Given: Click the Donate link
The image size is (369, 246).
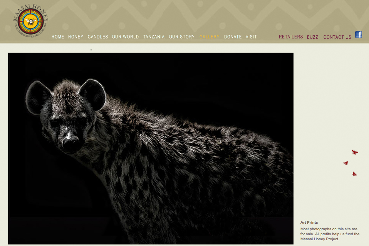Looking at the screenshot, I should click(x=233, y=37).
